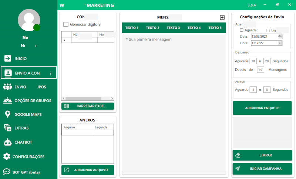This screenshot has width=296, height=179.
Task: Switch to the TEXTO 1 tab
Action: point(132,28)
